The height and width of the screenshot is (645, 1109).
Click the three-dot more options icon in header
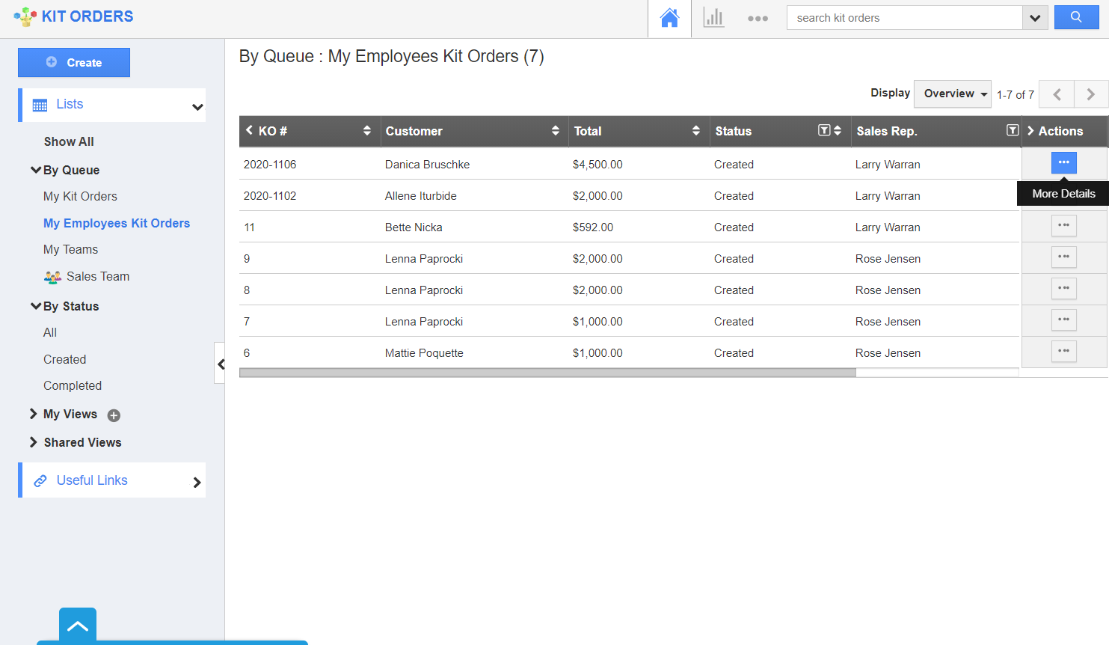[758, 19]
